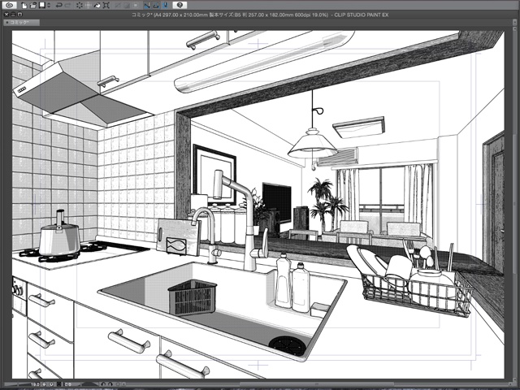This screenshot has height=390, width=520.
Task: Reset canvas rotation from the status bar
Action: (x=117, y=384)
